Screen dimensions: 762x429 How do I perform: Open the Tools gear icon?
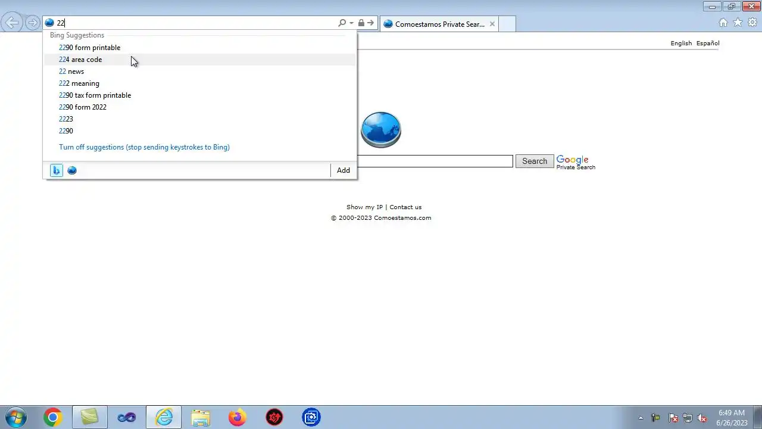[752, 23]
